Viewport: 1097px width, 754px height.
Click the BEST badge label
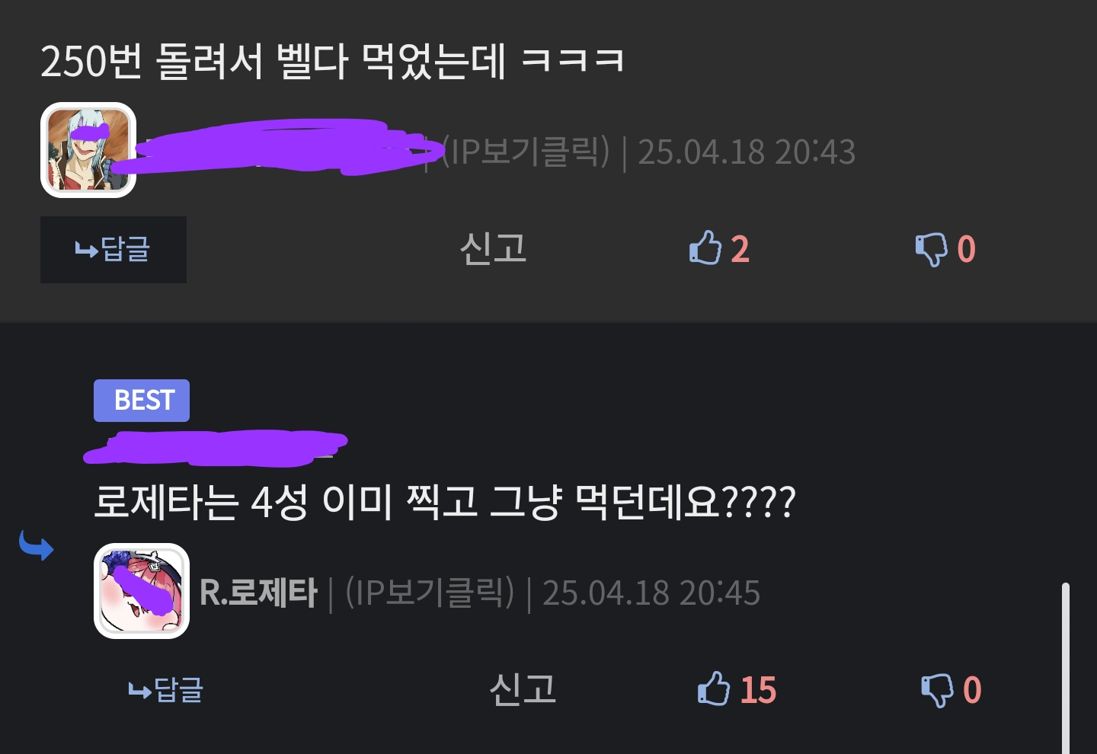(142, 401)
